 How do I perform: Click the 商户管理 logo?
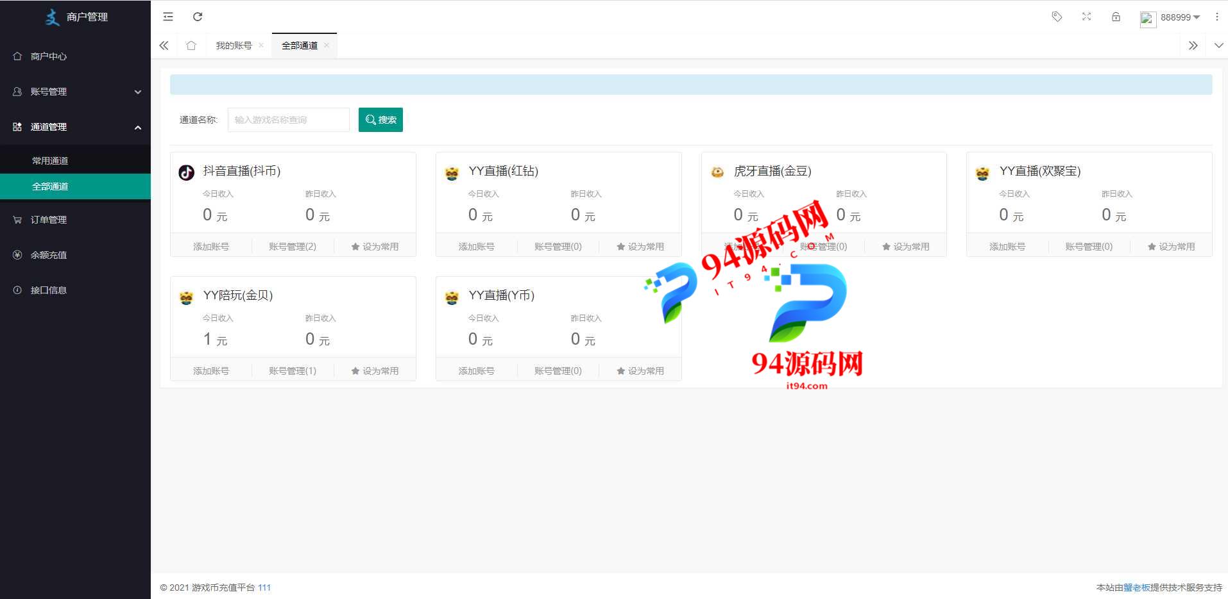click(76, 17)
